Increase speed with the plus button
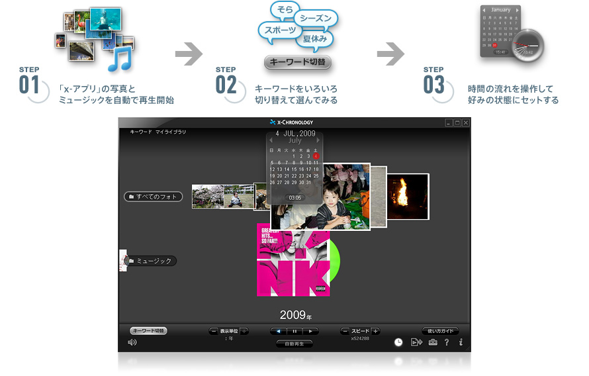 (375, 331)
